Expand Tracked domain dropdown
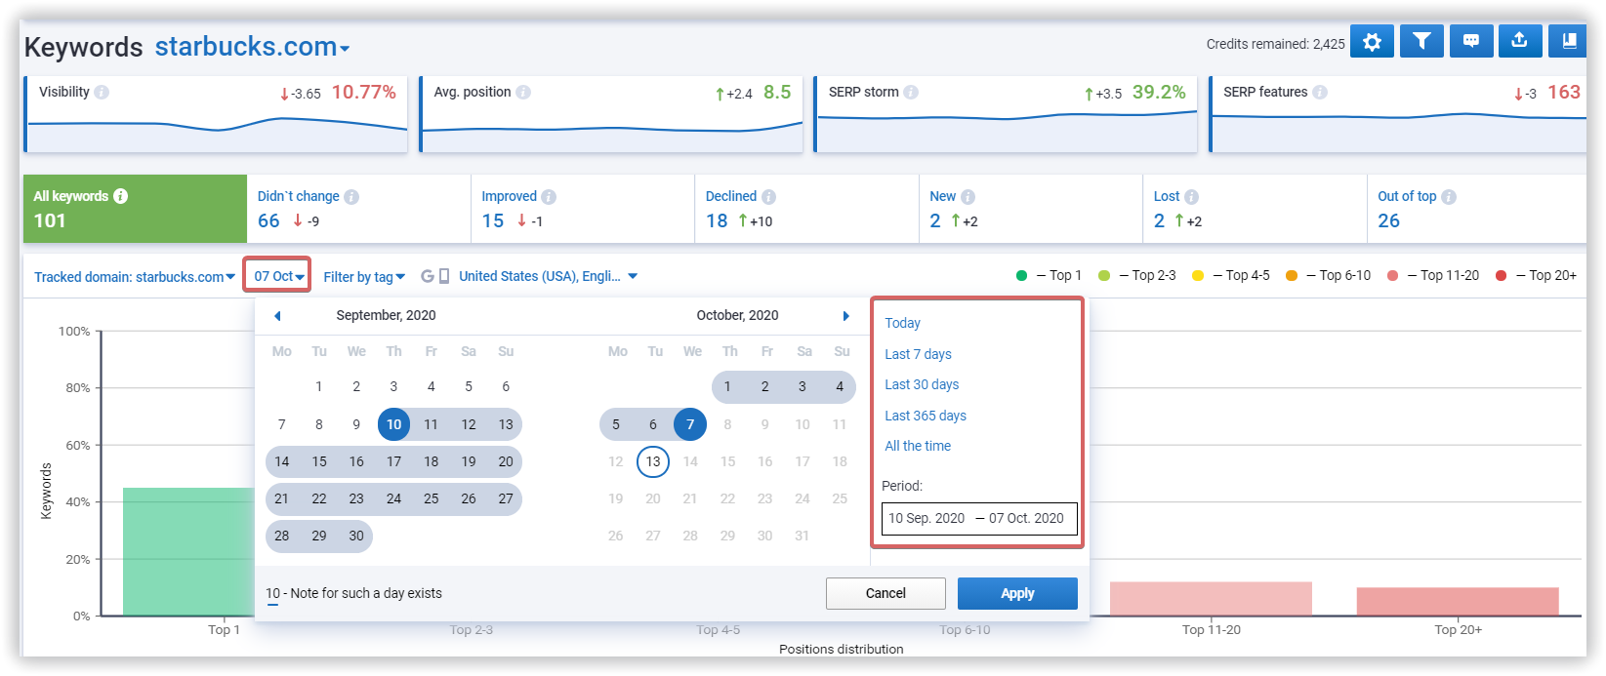The width and height of the screenshot is (1606, 676). (135, 277)
